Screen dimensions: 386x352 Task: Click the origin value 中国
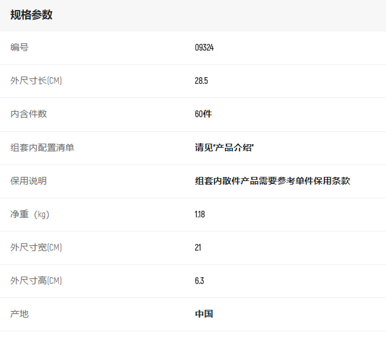204,314
